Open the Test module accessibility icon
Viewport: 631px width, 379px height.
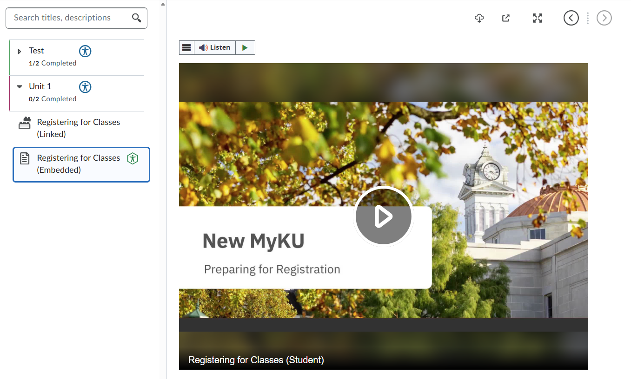(85, 51)
